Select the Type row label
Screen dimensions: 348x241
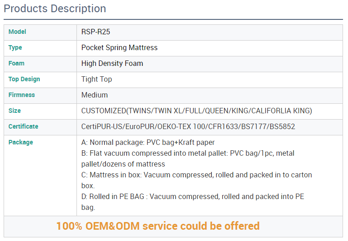click(x=15, y=47)
